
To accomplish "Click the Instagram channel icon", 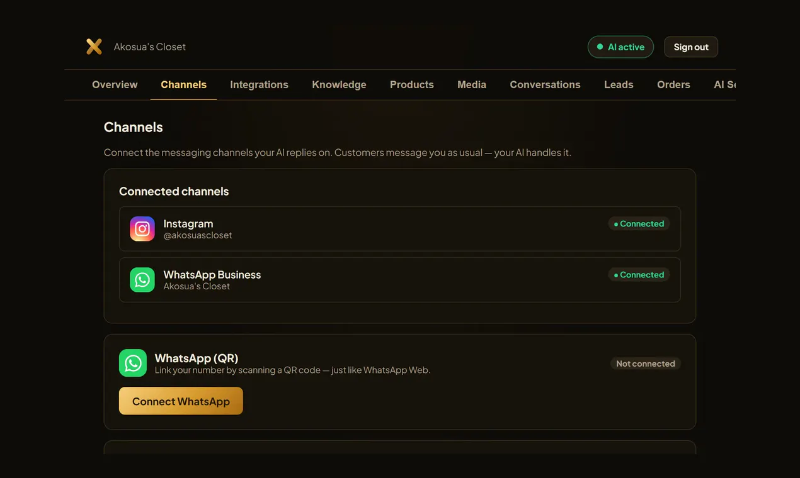I will coord(142,229).
